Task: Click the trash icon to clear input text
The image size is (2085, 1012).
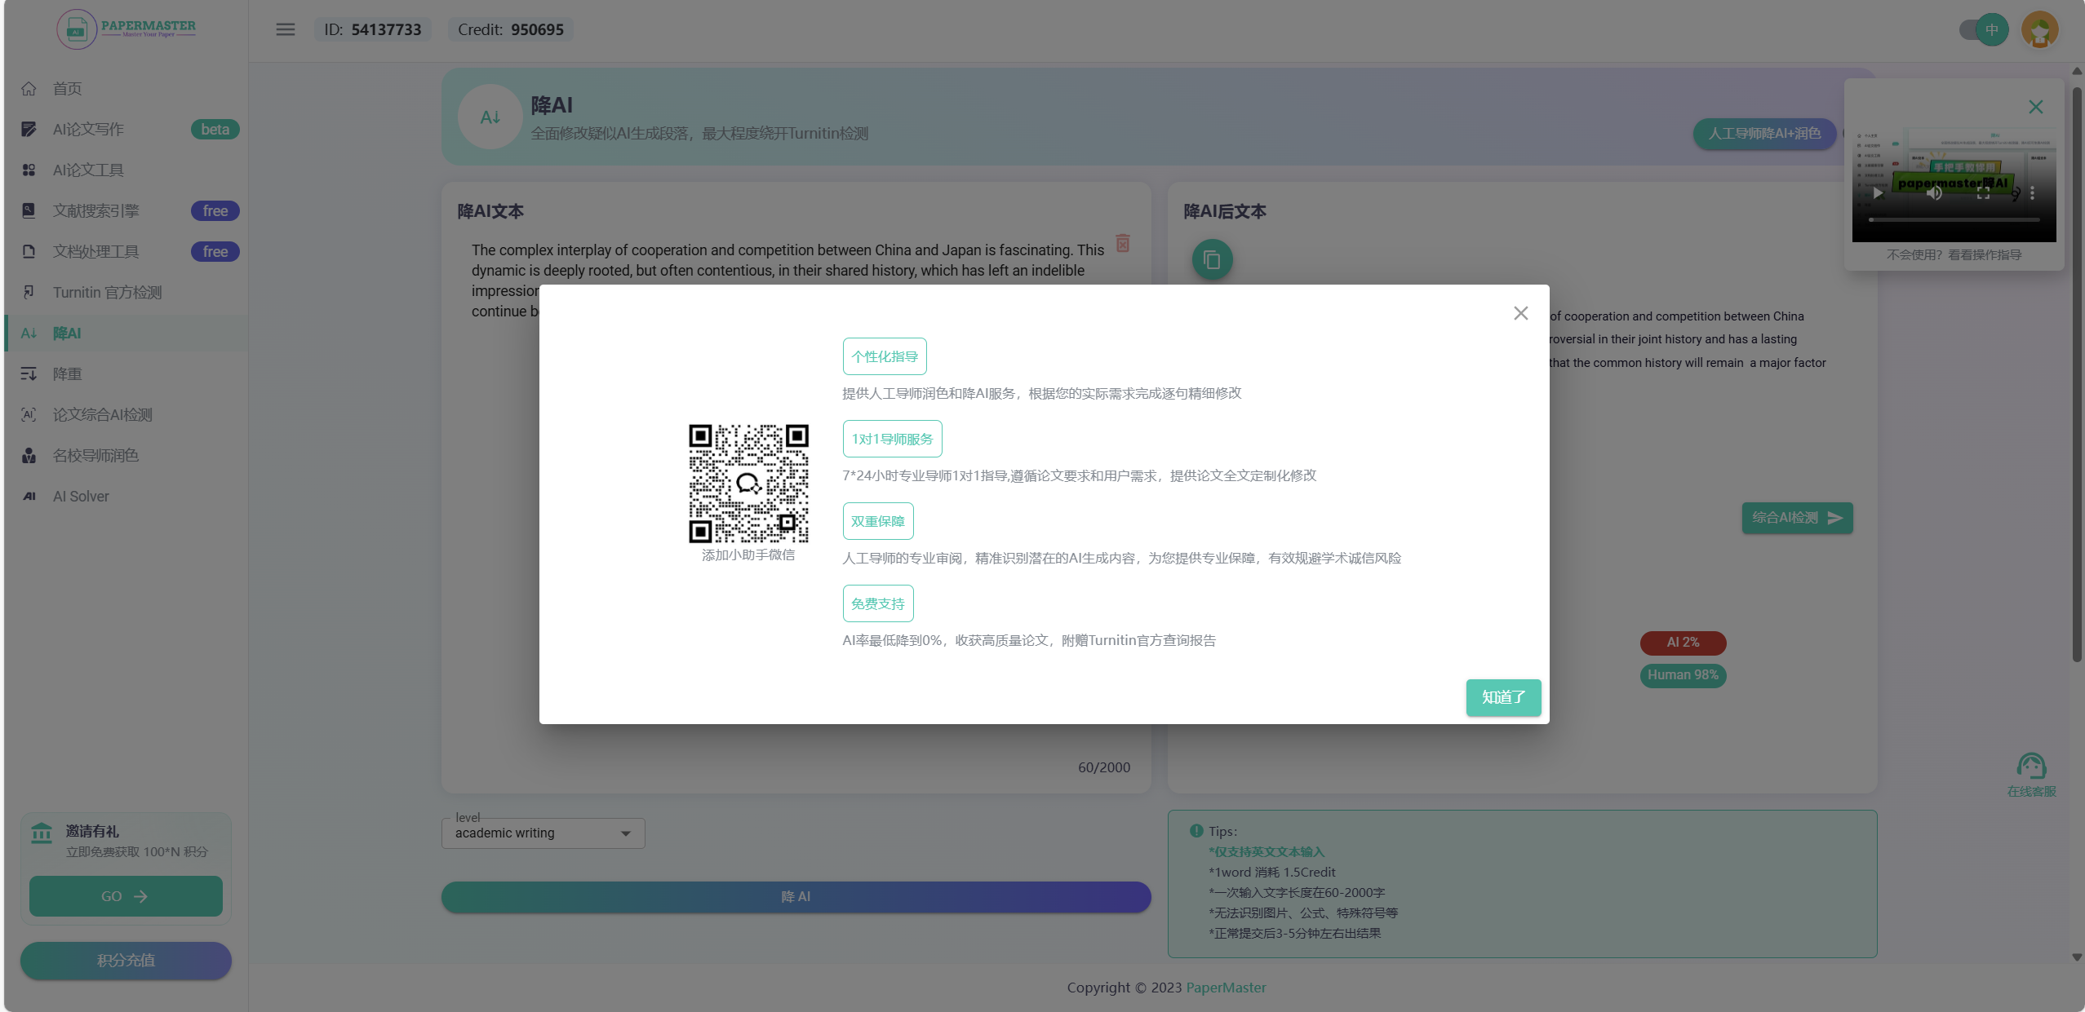Action: point(1123,243)
